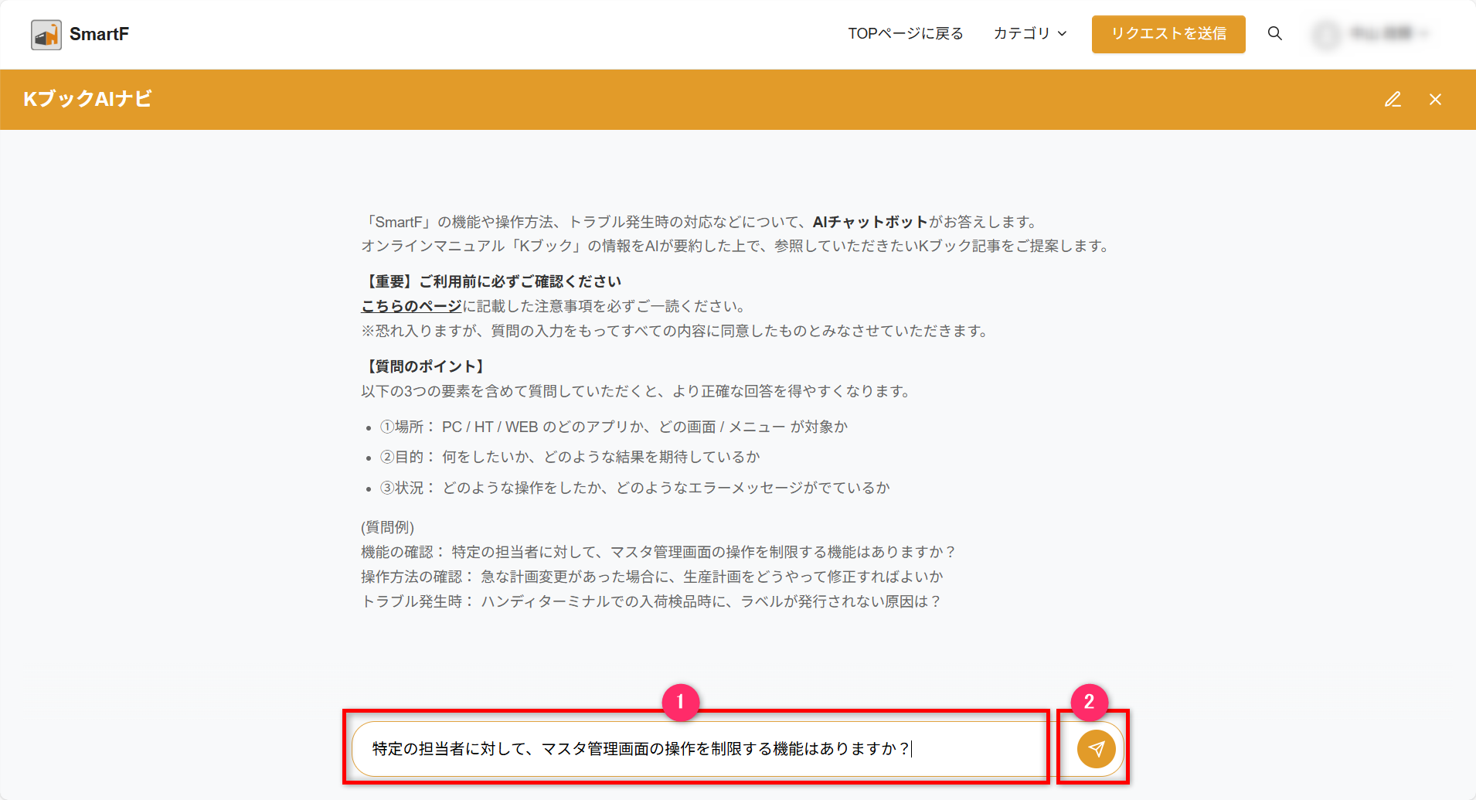
Task: Click the 機能の確認 example question line
Action: pyautogui.click(x=658, y=552)
